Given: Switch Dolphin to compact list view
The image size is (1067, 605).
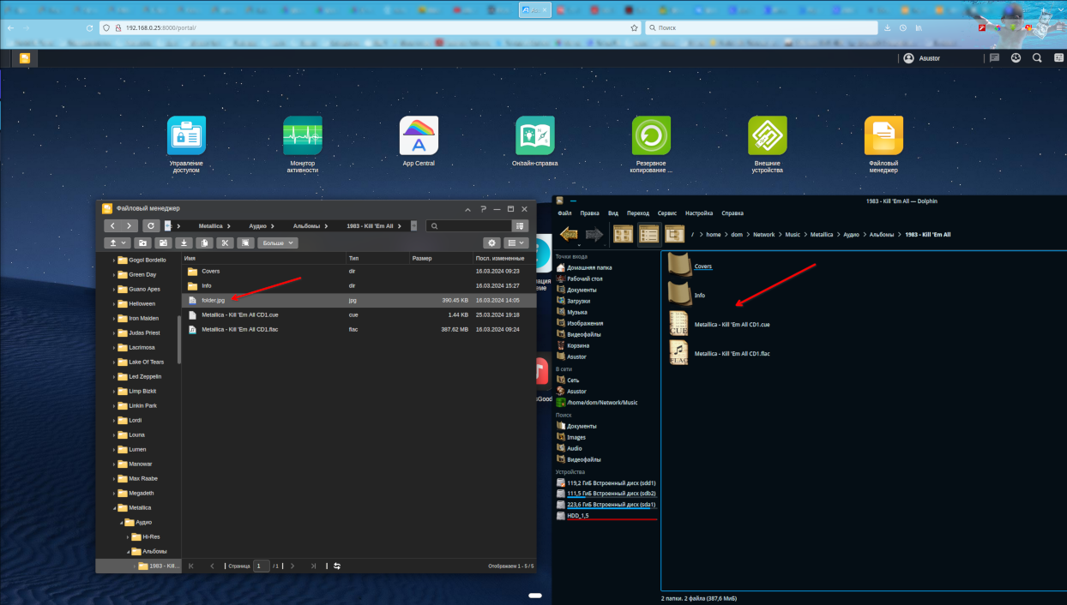Looking at the screenshot, I should coord(649,233).
